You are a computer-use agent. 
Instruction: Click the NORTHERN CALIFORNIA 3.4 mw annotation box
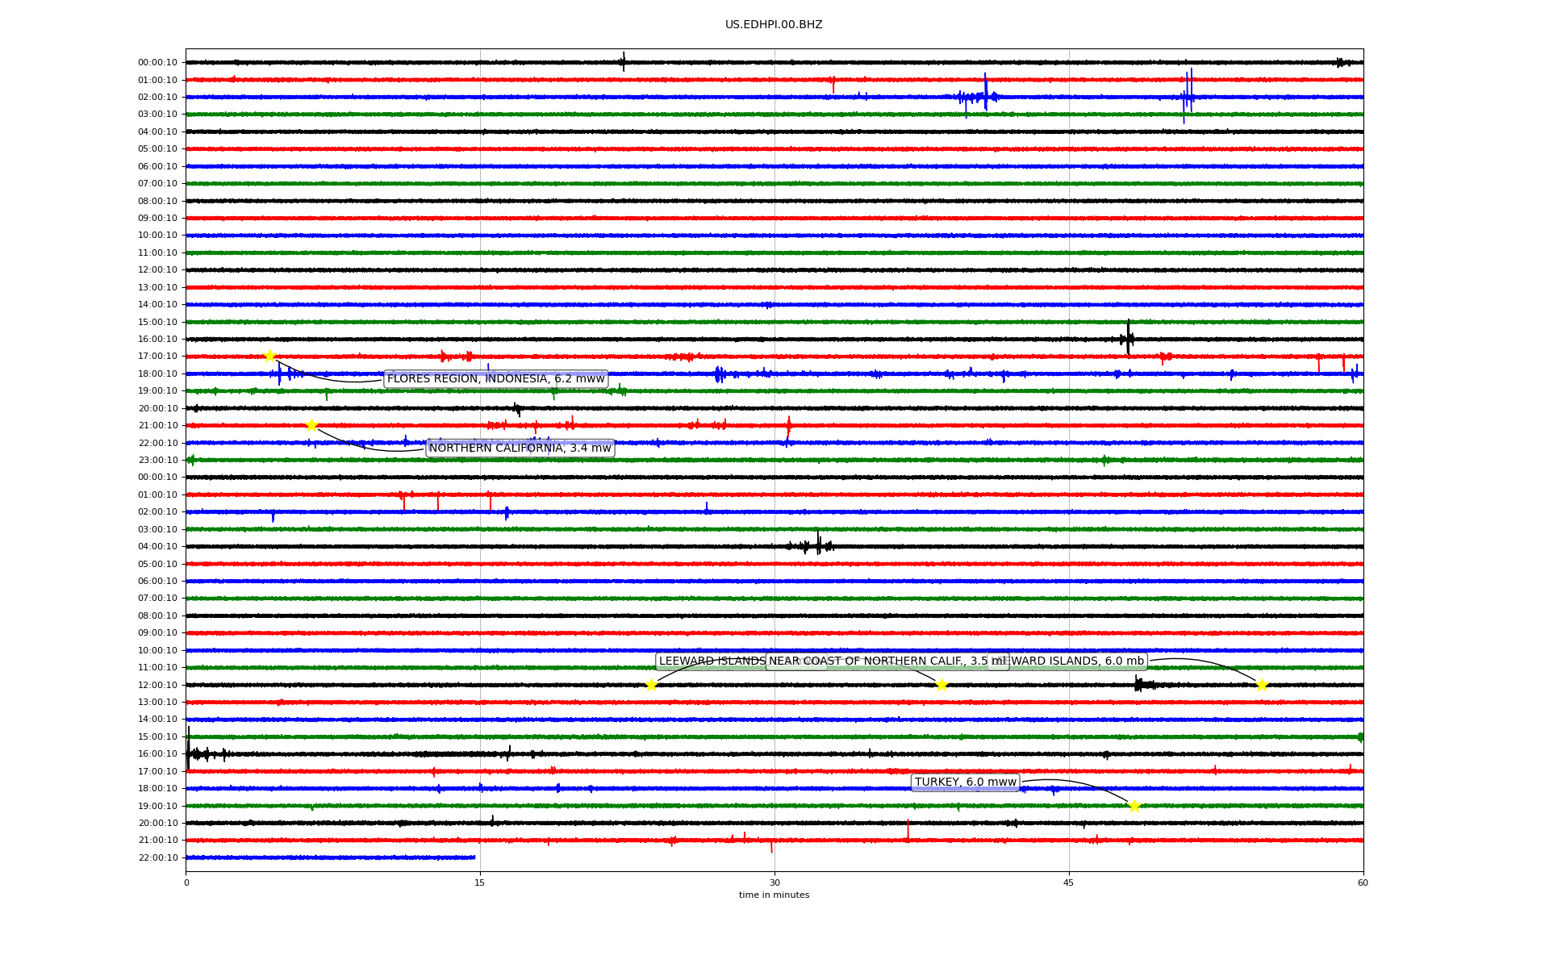(520, 449)
